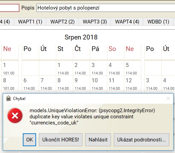175x153 pixels.
Task: Click the red error icon in dialog
Action: [15, 116]
